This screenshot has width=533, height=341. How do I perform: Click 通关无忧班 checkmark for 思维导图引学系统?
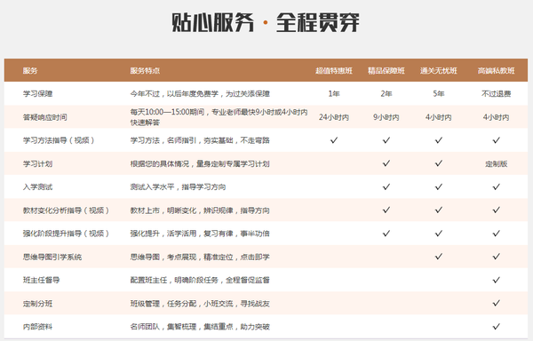tap(439, 257)
